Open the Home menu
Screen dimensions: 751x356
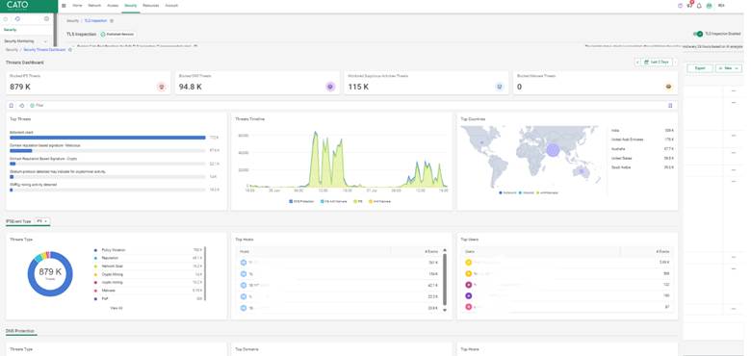77,6
